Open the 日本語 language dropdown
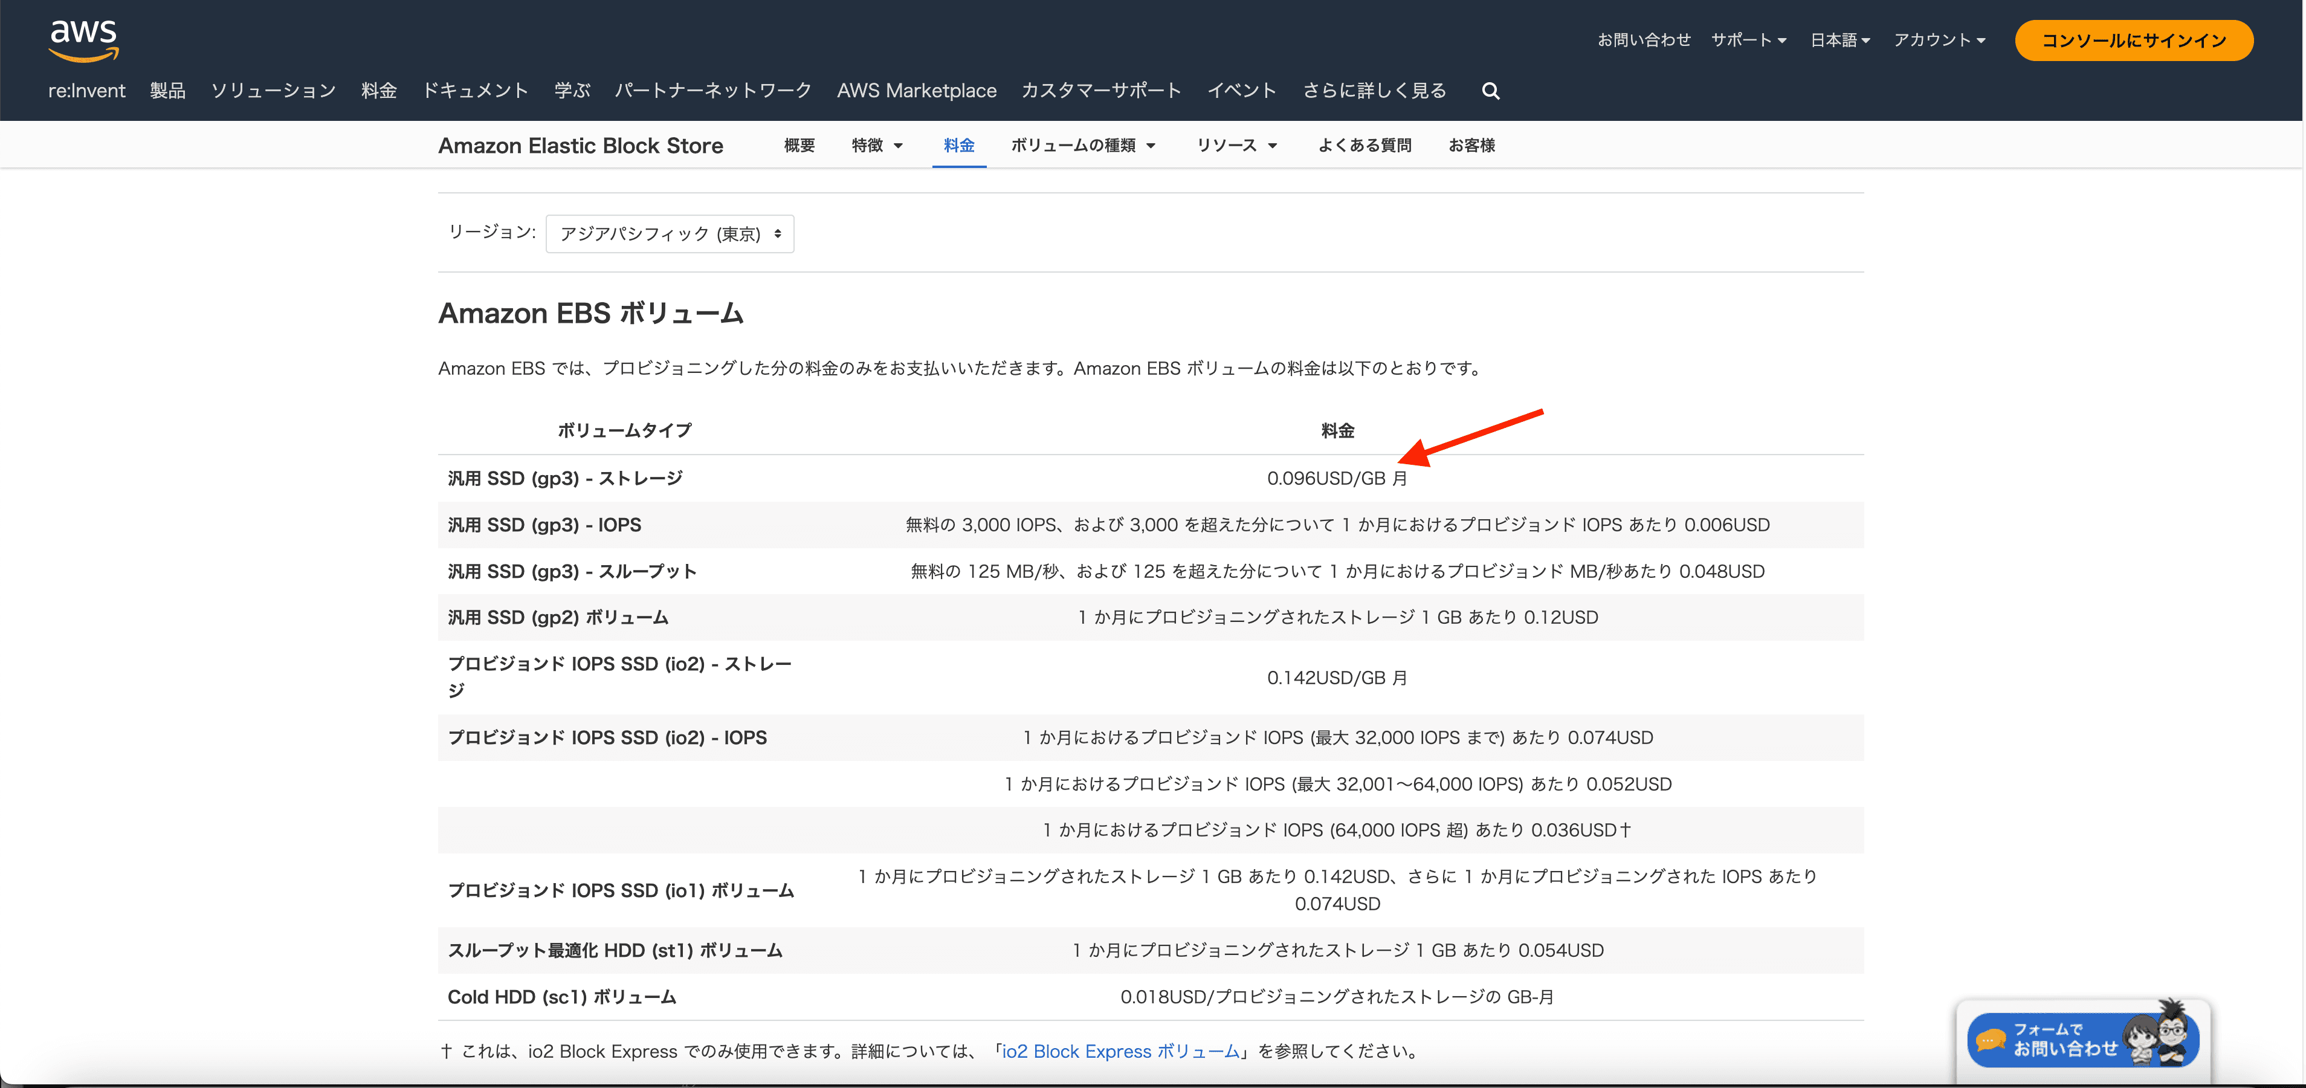 coord(1839,39)
